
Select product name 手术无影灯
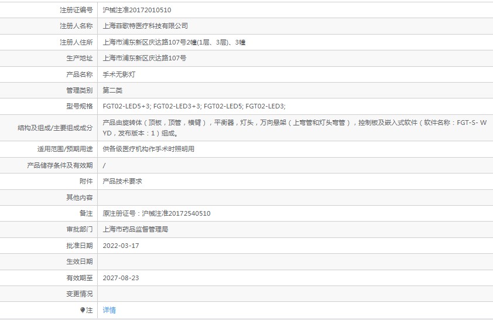119,74
